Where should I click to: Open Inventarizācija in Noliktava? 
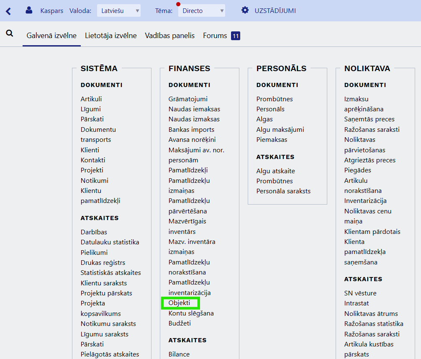pos(365,201)
